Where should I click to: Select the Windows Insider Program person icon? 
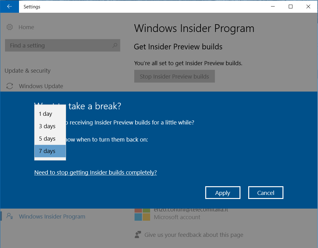pyautogui.click(x=10, y=216)
